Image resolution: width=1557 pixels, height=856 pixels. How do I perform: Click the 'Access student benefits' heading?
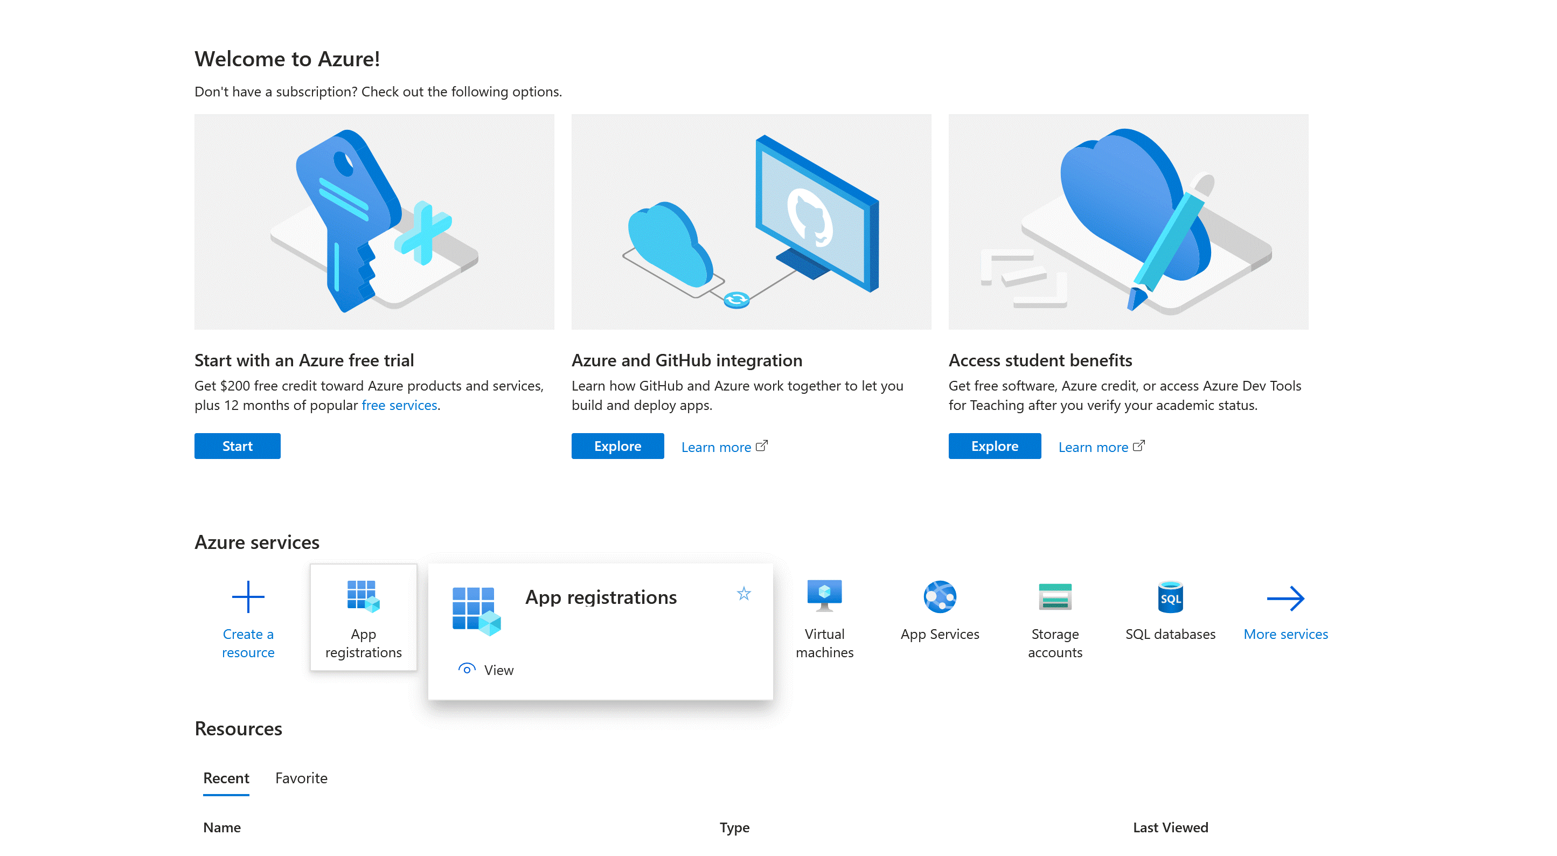click(x=1040, y=360)
